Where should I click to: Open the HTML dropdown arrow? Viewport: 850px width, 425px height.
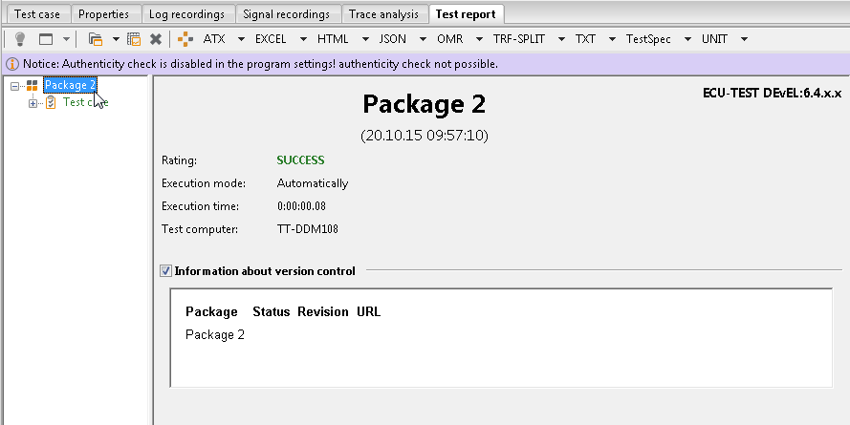[x=365, y=39]
